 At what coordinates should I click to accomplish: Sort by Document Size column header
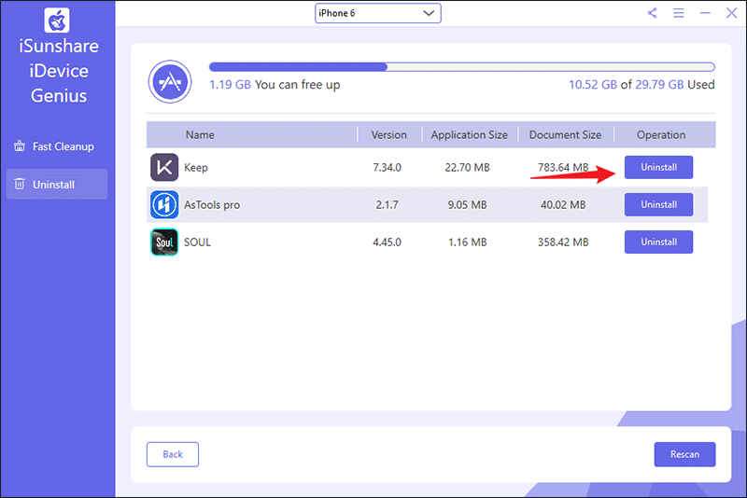pyautogui.click(x=565, y=135)
